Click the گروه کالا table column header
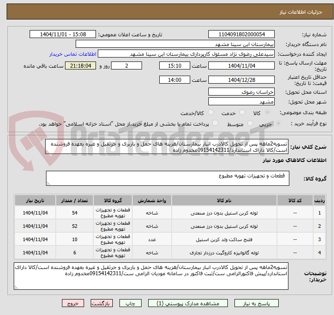This screenshot has height=315, width=334. [x=113, y=200]
